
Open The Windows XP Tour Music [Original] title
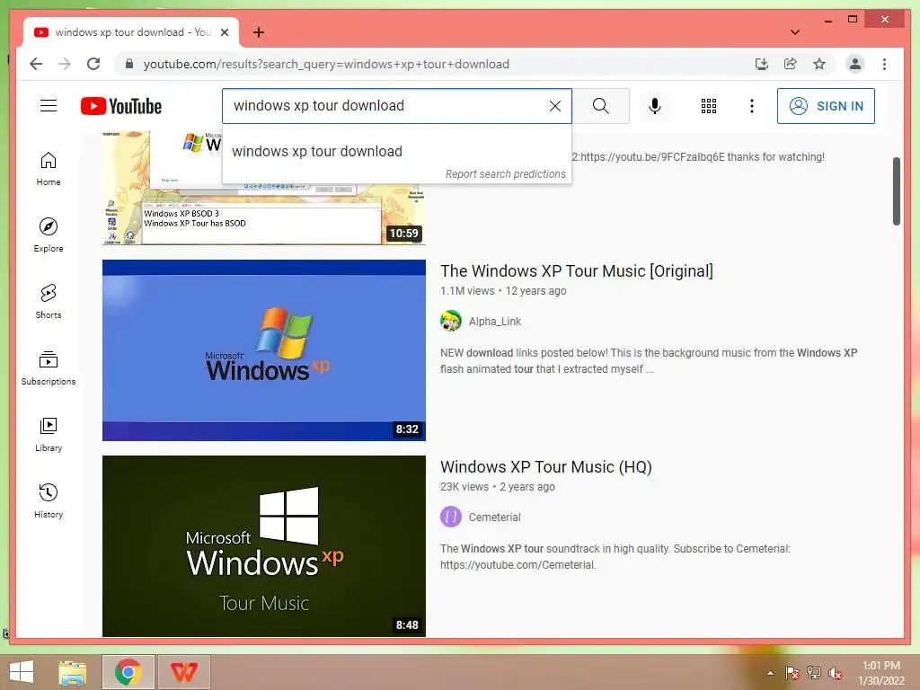[x=577, y=271]
